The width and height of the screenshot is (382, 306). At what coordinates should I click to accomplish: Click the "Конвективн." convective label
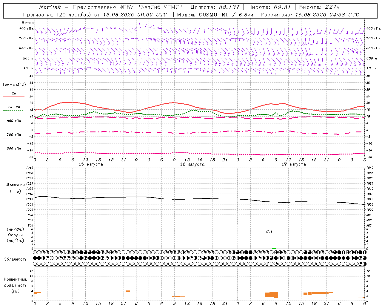[16, 279]
